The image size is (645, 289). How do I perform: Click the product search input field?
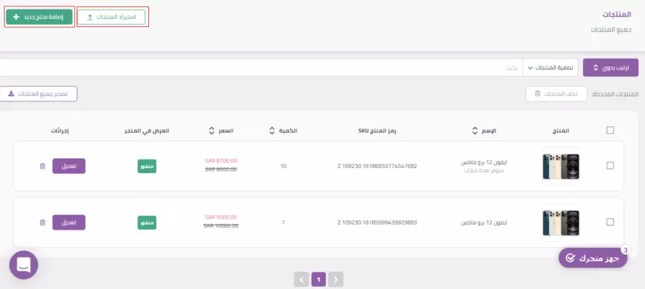[x=261, y=68]
